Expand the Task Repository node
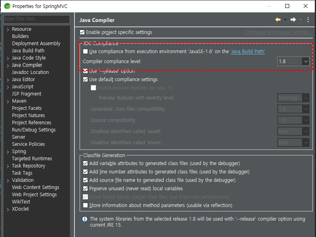Screen dimensions: 316x237 pos(8,166)
